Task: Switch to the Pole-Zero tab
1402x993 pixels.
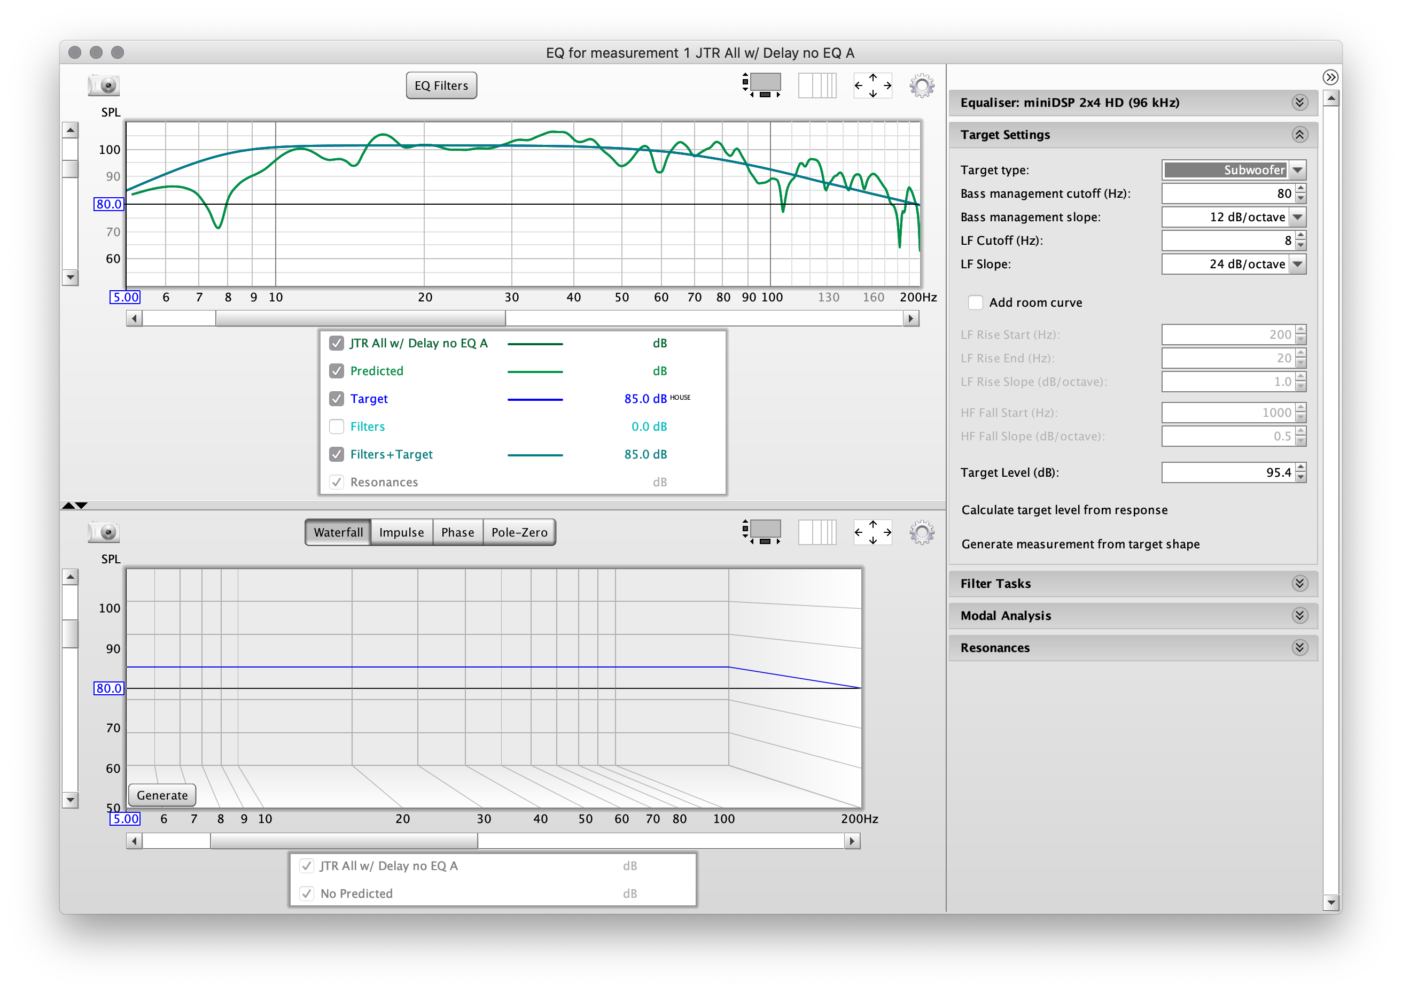Action: pos(519,532)
